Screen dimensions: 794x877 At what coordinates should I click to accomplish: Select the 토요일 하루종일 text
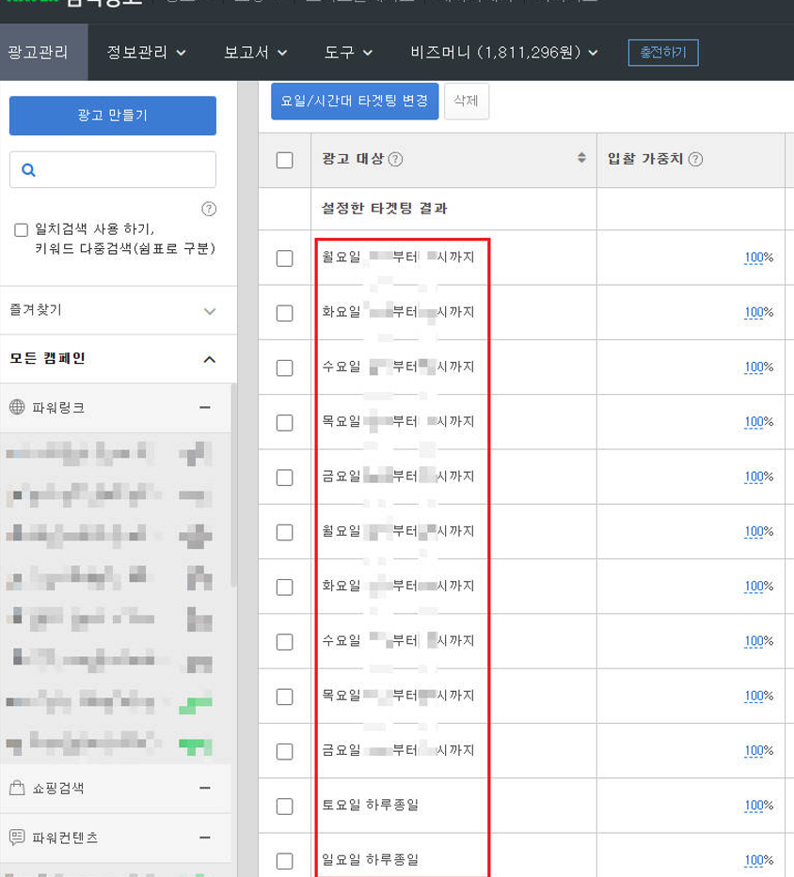pos(370,805)
